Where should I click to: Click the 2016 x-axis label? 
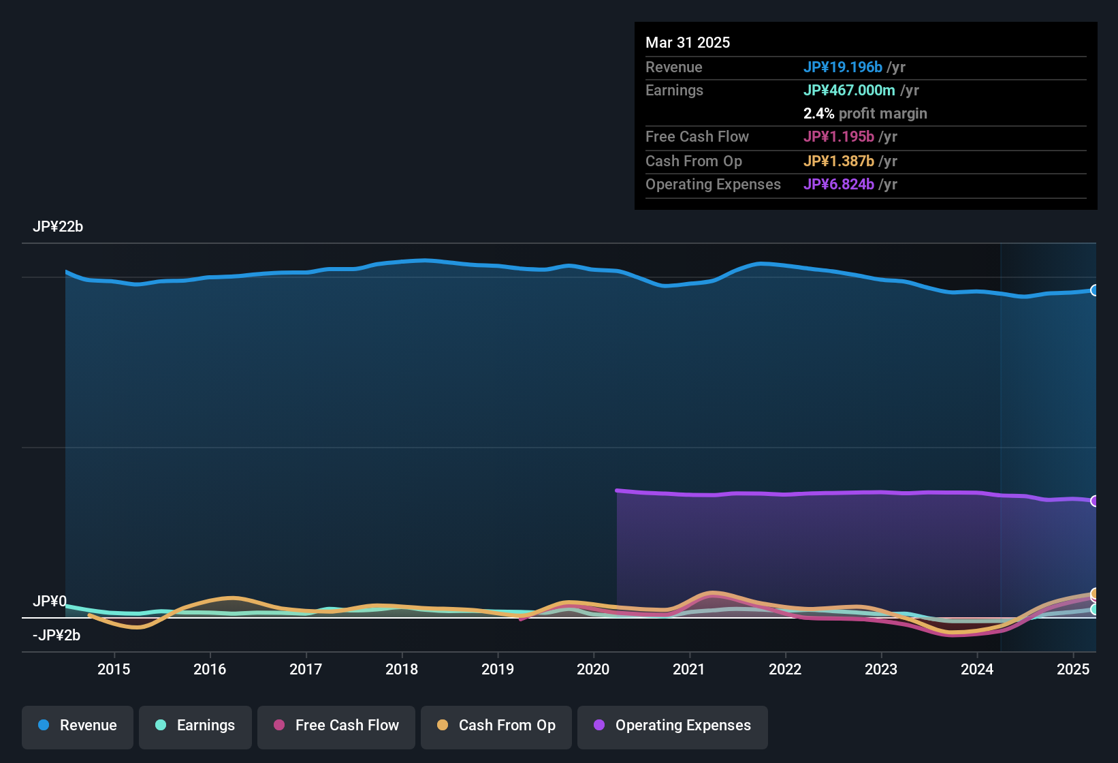click(x=210, y=669)
